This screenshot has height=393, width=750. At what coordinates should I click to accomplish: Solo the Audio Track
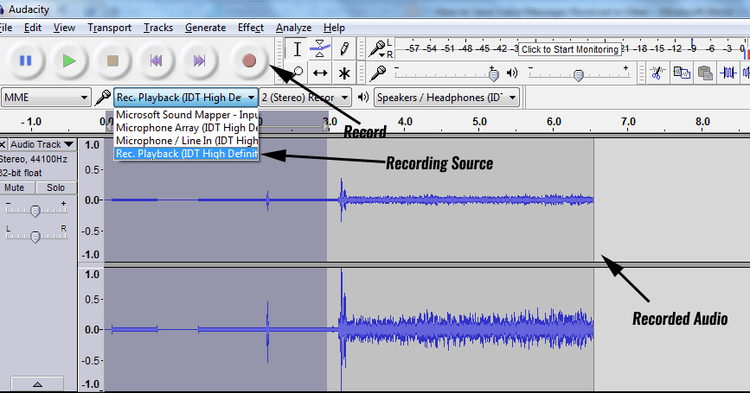(x=55, y=187)
